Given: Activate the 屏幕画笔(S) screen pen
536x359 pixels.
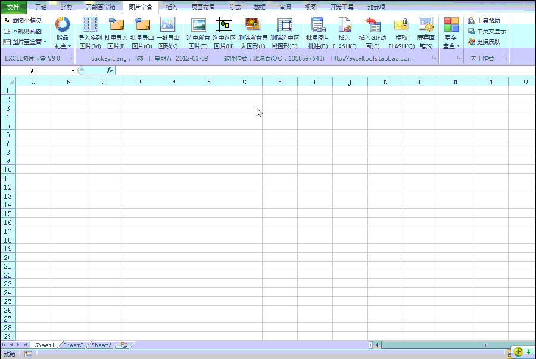Looking at the screenshot, I should [425, 25].
